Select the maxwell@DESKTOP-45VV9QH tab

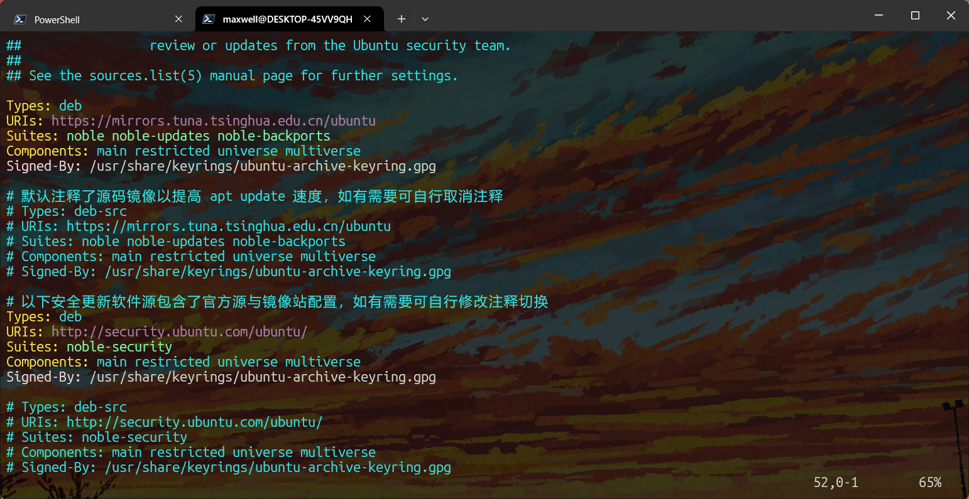point(289,19)
